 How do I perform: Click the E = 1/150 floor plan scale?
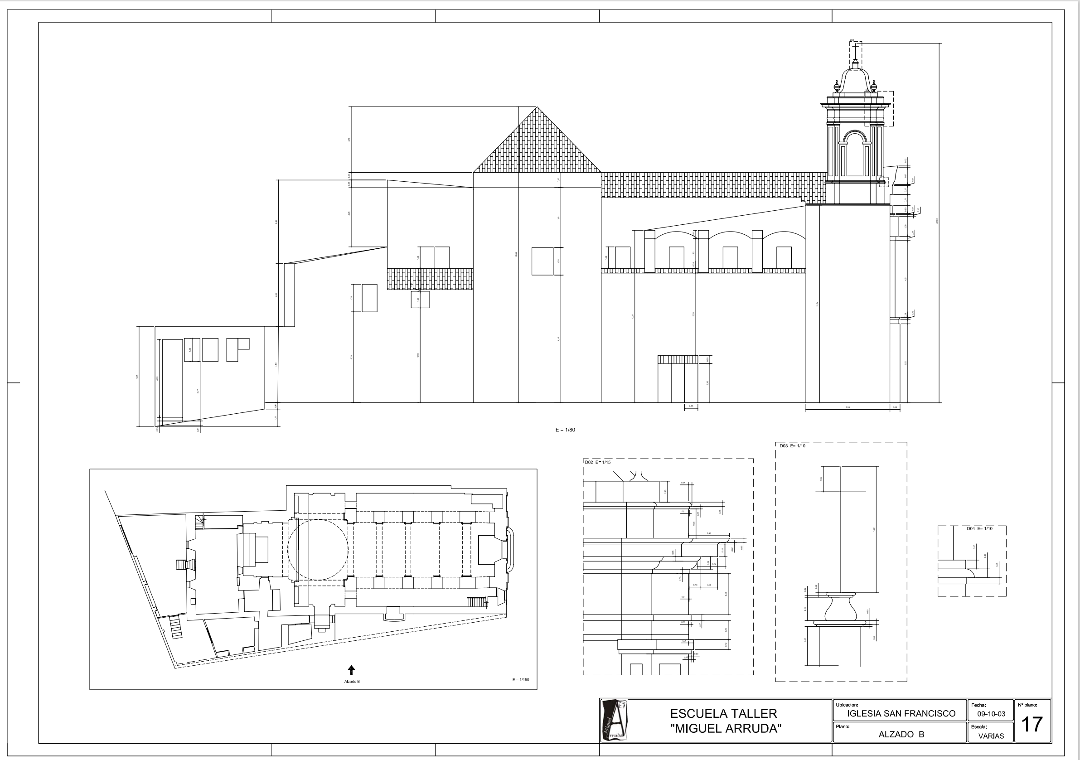(x=520, y=680)
